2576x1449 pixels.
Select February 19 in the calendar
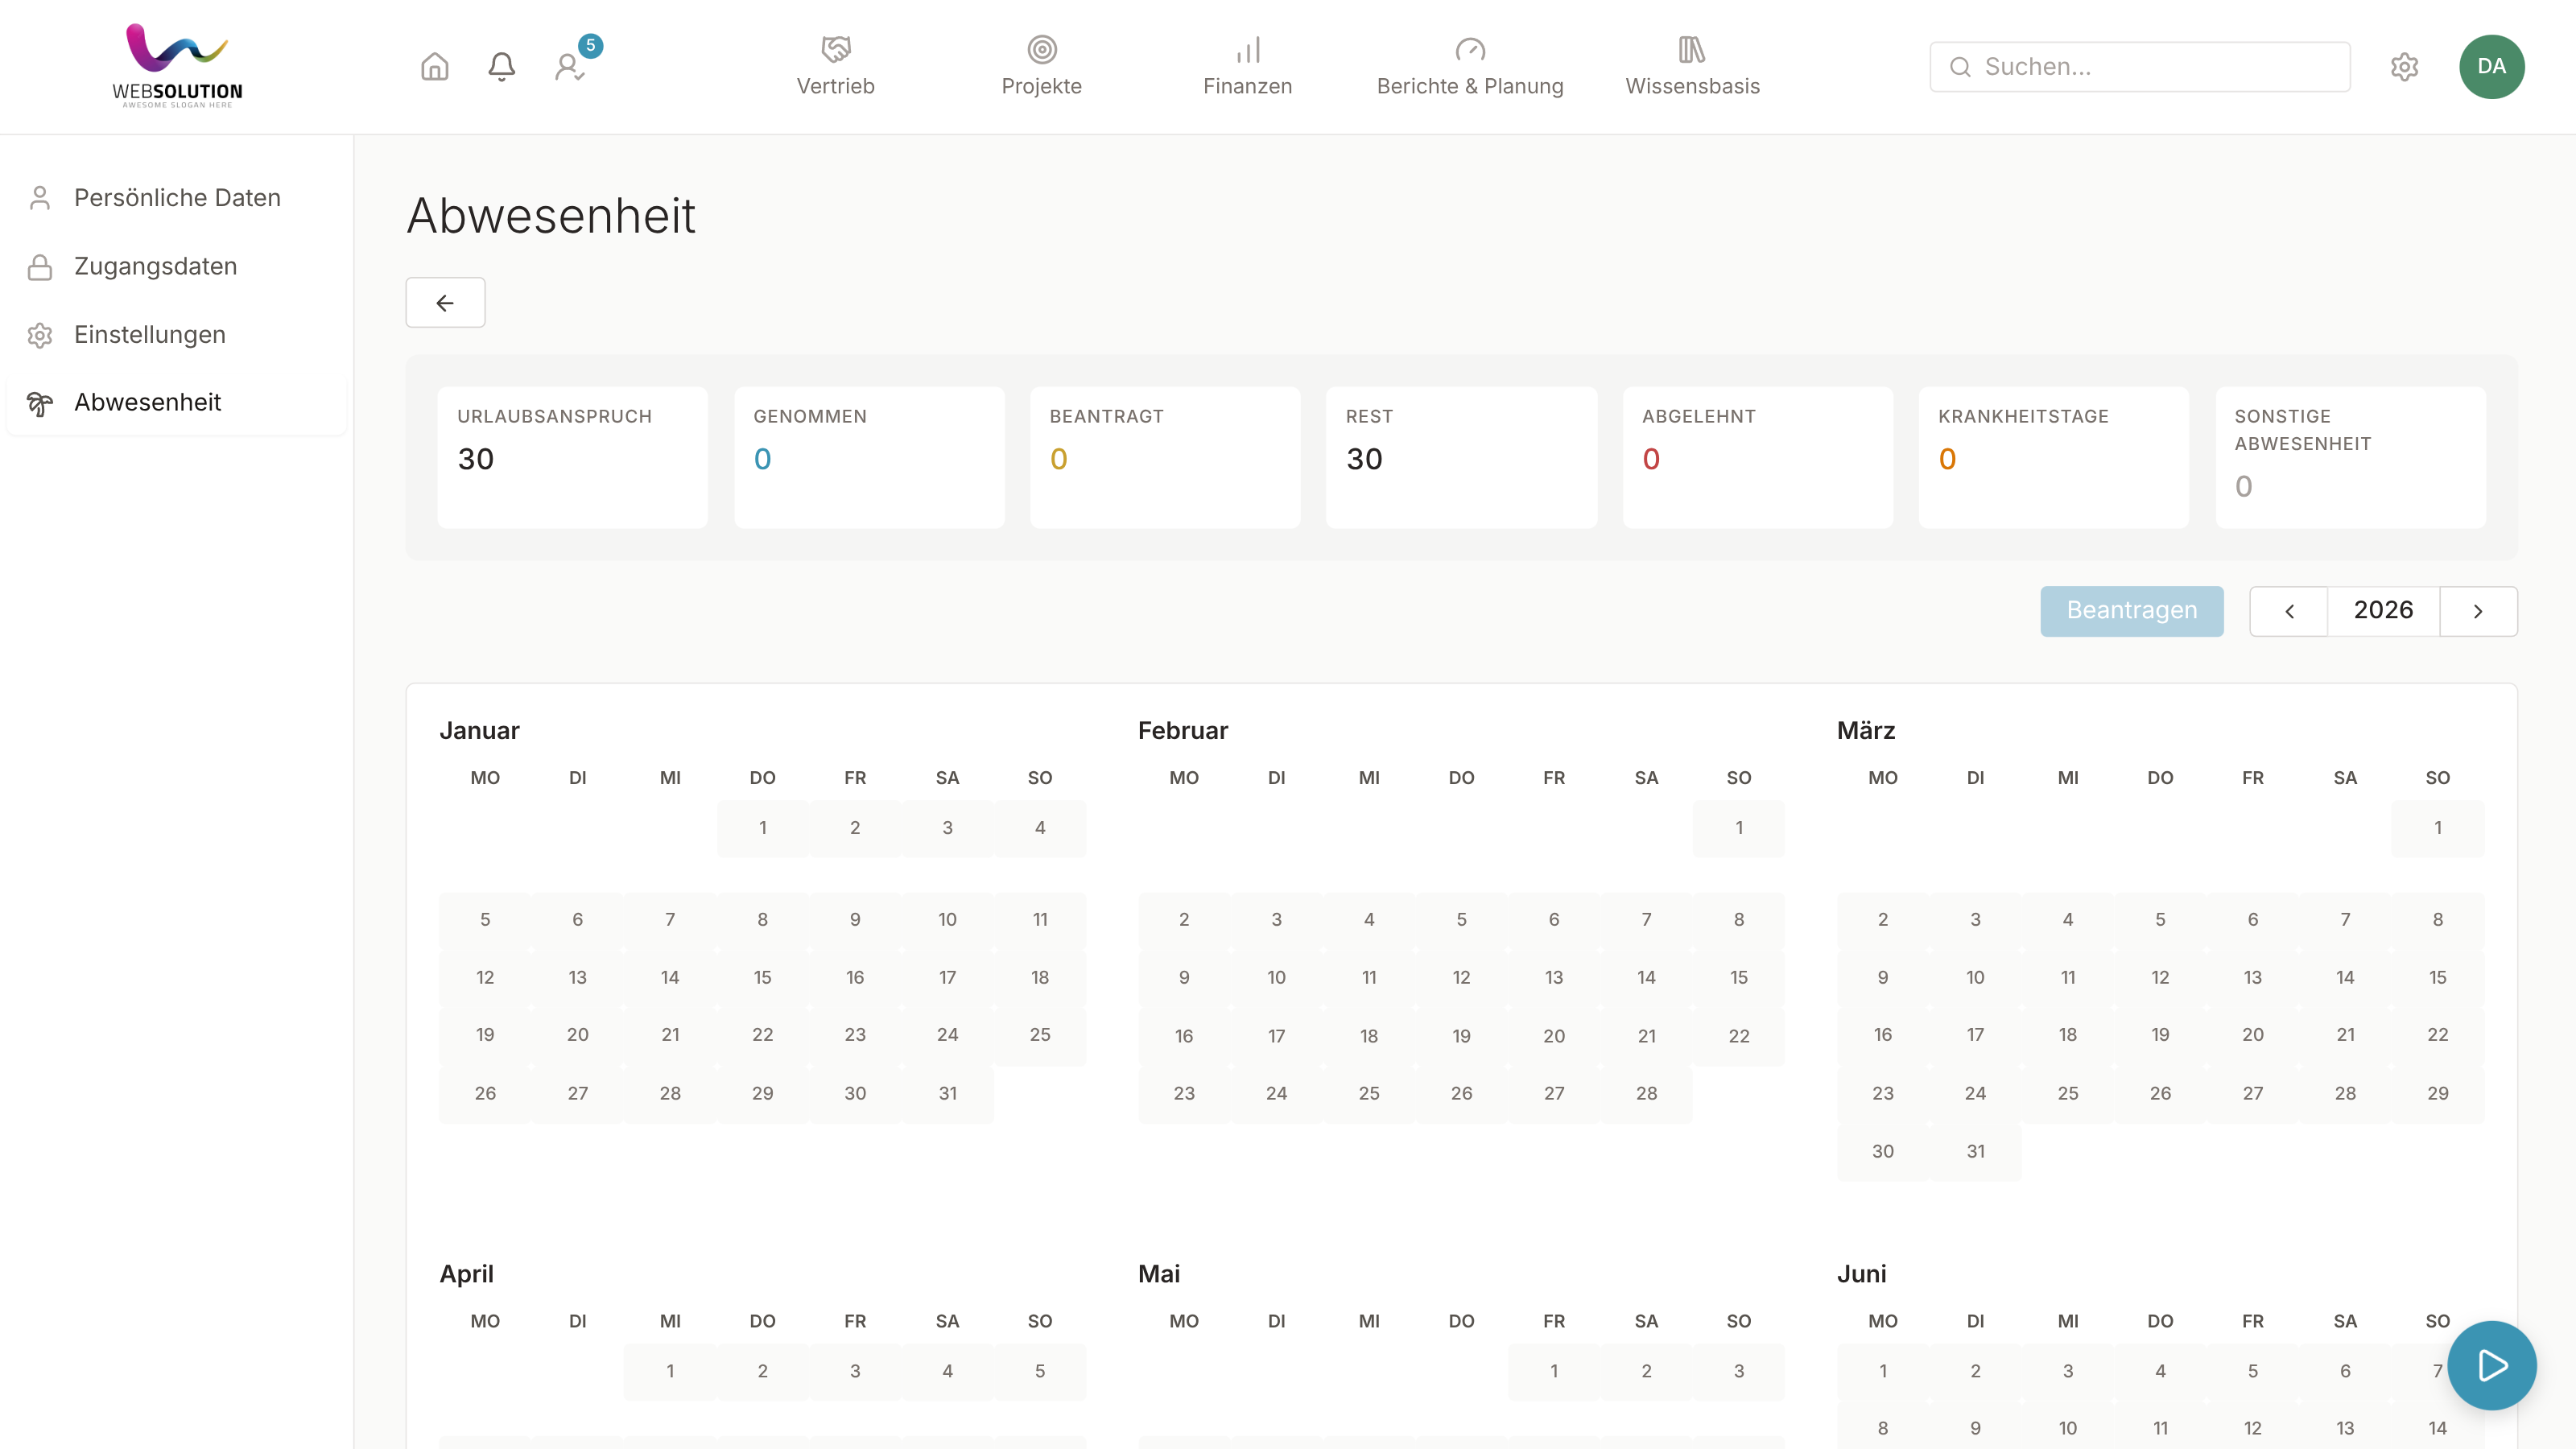point(1461,1036)
